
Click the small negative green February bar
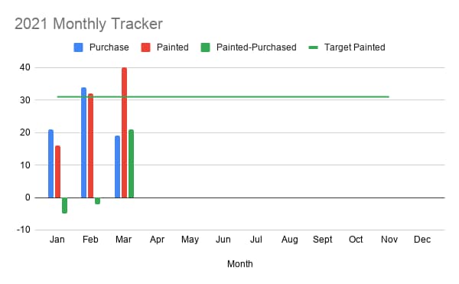coord(97,201)
